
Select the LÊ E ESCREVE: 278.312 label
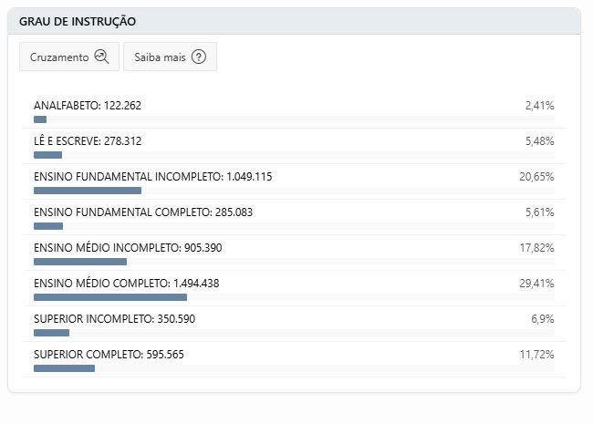coord(88,141)
